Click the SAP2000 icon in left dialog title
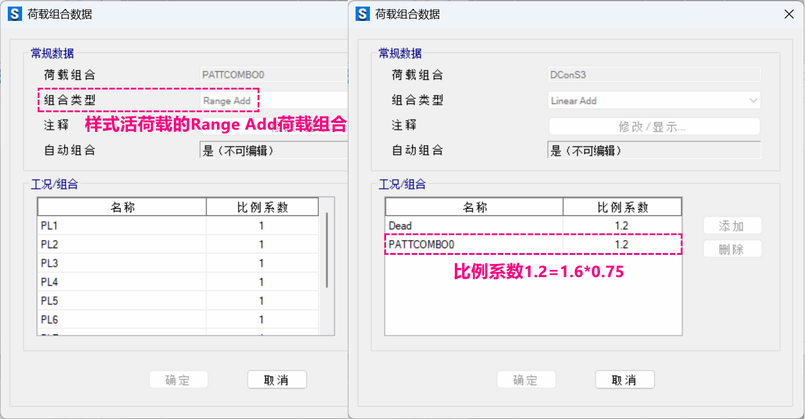 coord(15,14)
